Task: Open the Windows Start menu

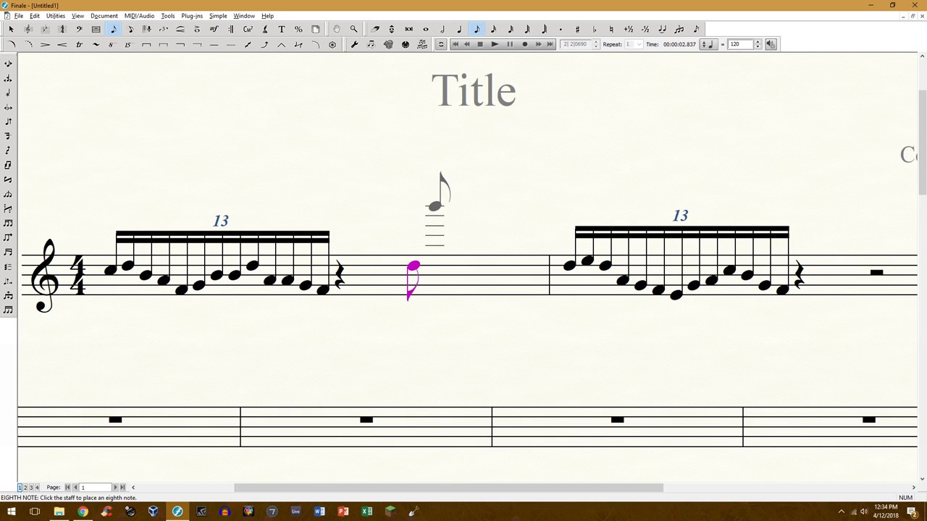Action: click(x=11, y=512)
